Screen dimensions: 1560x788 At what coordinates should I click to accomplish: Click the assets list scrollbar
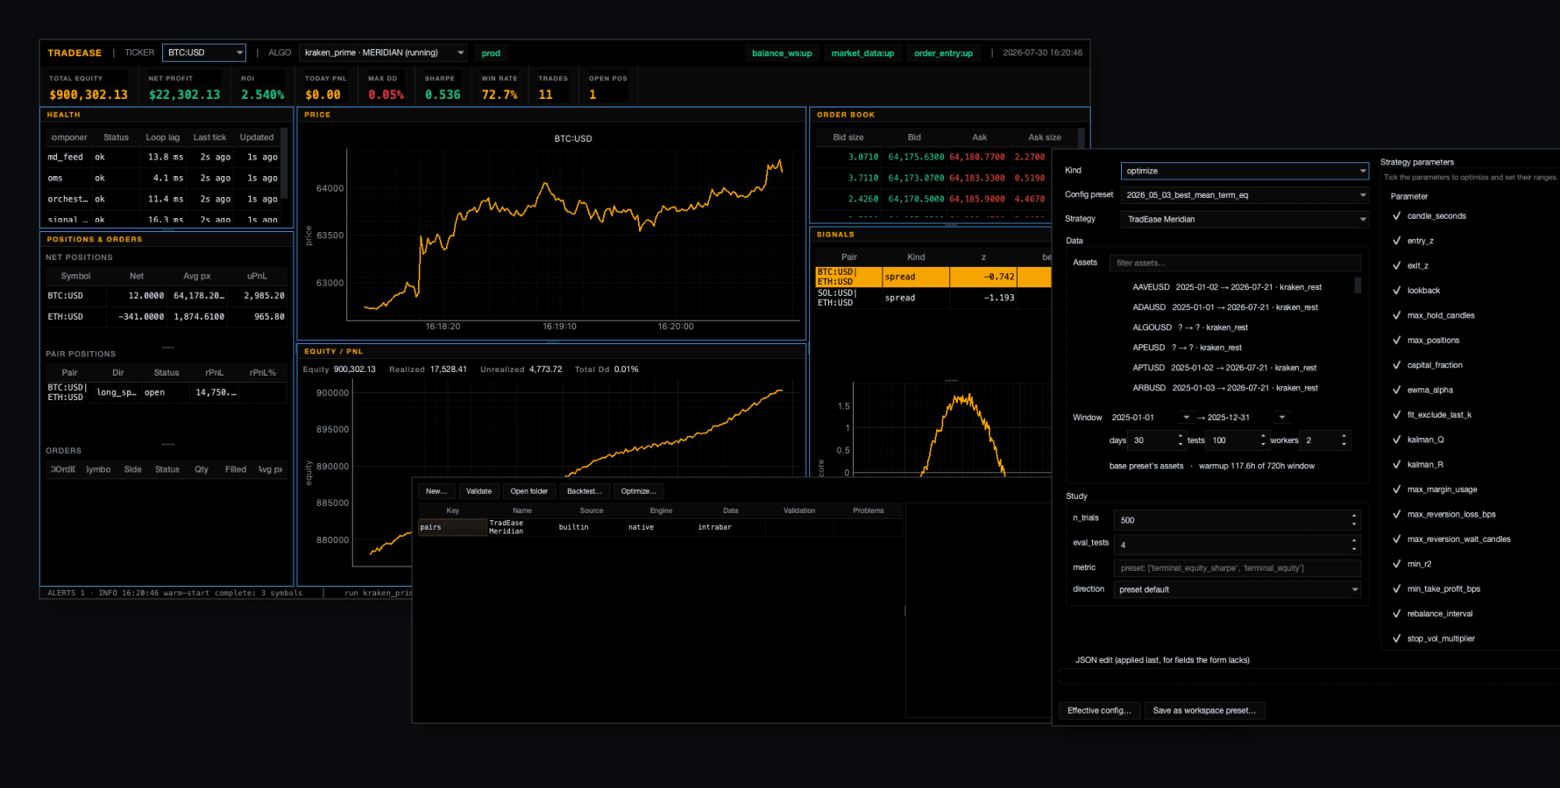[x=1358, y=285]
